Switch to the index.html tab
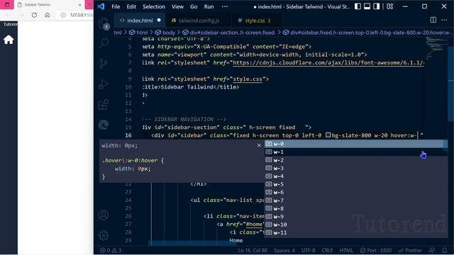This screenshot has width=454, height=255. (x=140, y=21)
